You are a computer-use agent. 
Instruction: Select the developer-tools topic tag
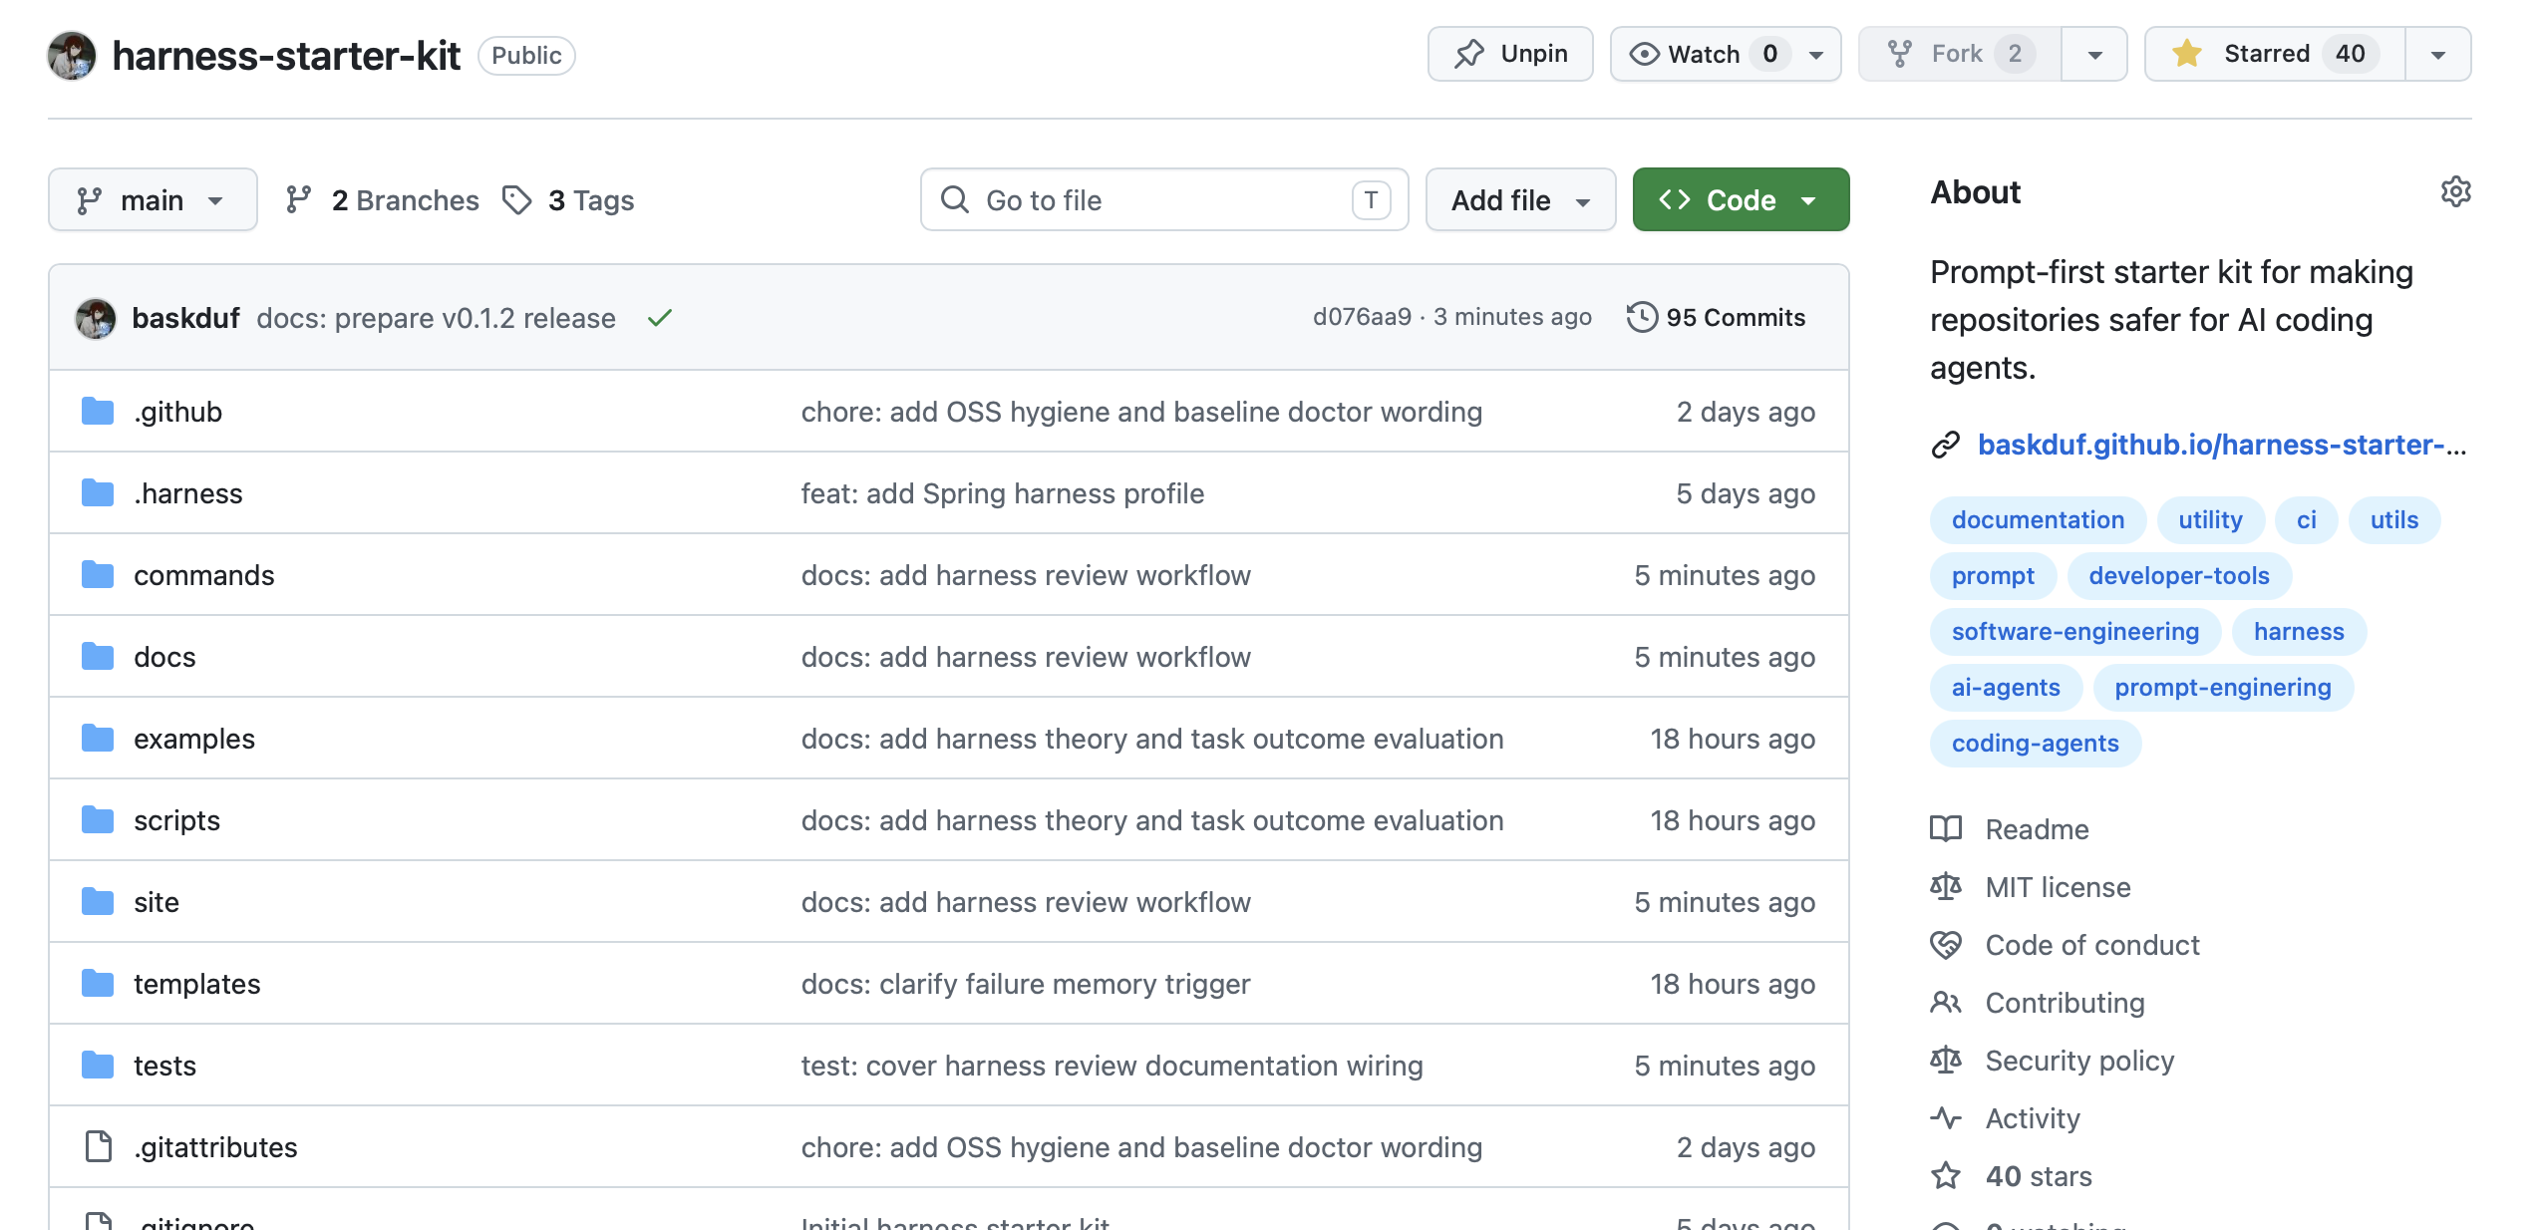2178,576
